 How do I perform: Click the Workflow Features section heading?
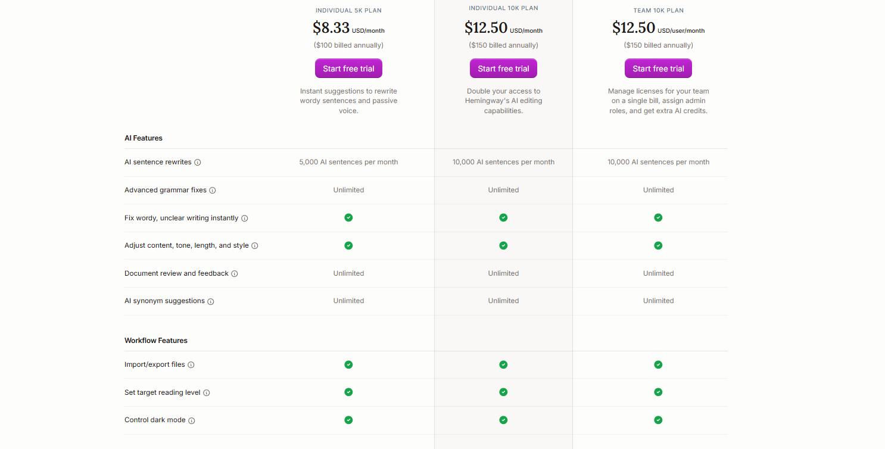pos(156,341)
